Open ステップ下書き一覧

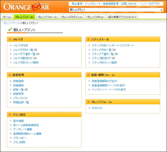pyautogui.click(x=103, y=54)
